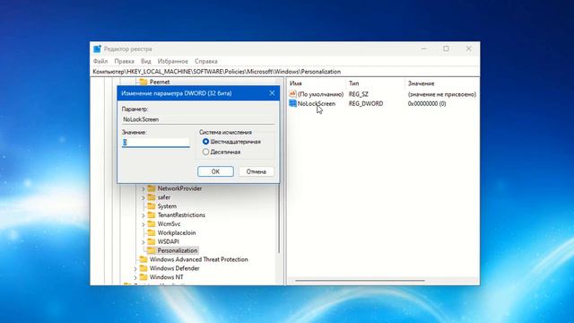This screenshot has height=323, width=574.
Task: Open the Файл menu
Action: 100,61
